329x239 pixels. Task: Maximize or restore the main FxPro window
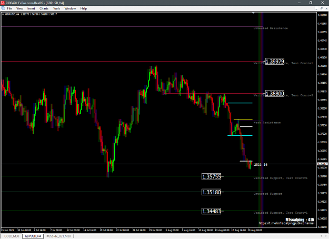[x=311, y=3]
